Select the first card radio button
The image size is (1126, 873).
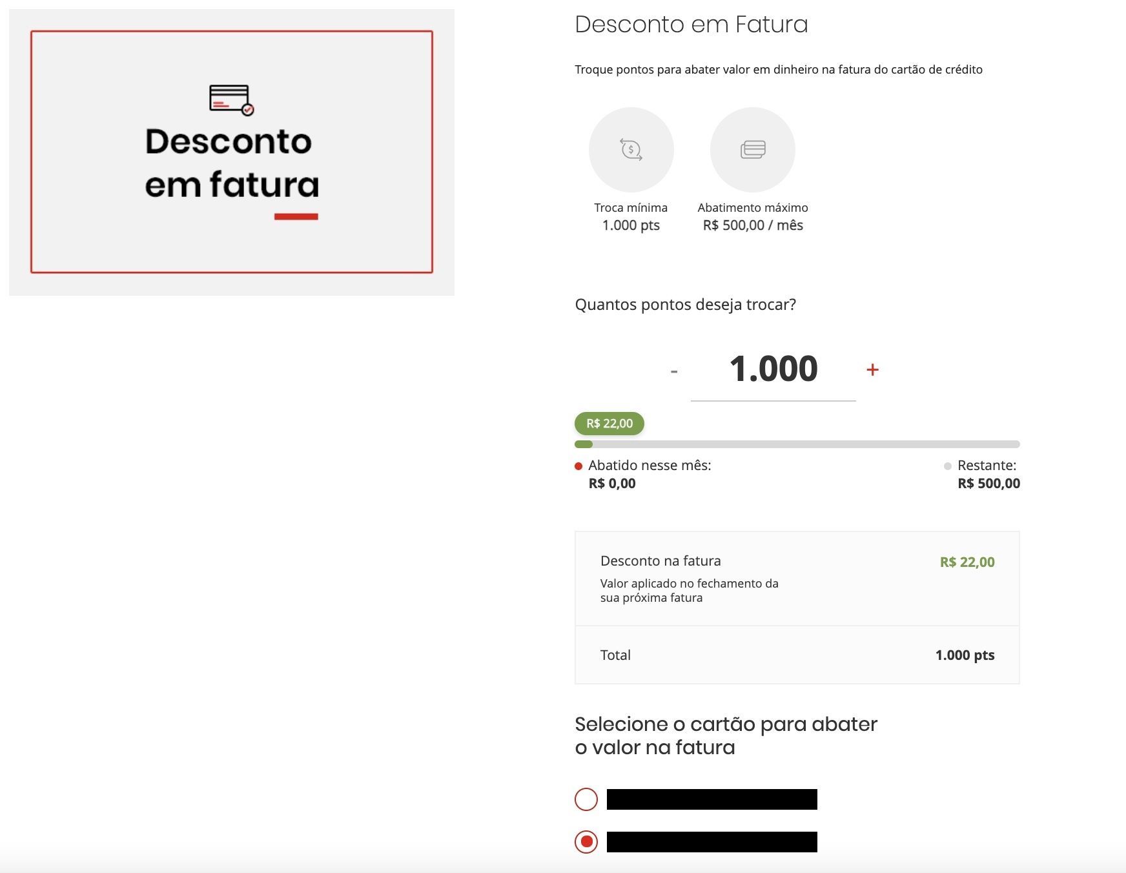coord(586,799)
